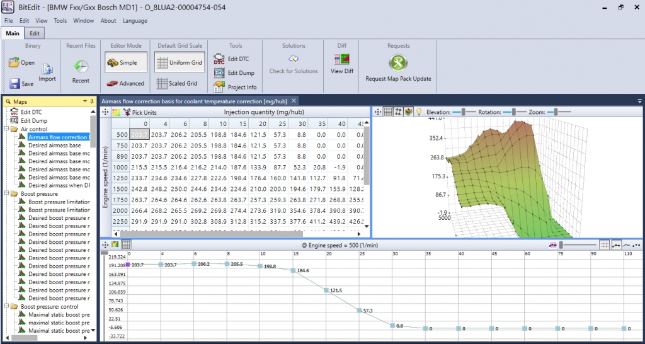This screenshot has width=645, height=344.
Task: Close the Airmass flow correction tab
Action: coord(294,101)
